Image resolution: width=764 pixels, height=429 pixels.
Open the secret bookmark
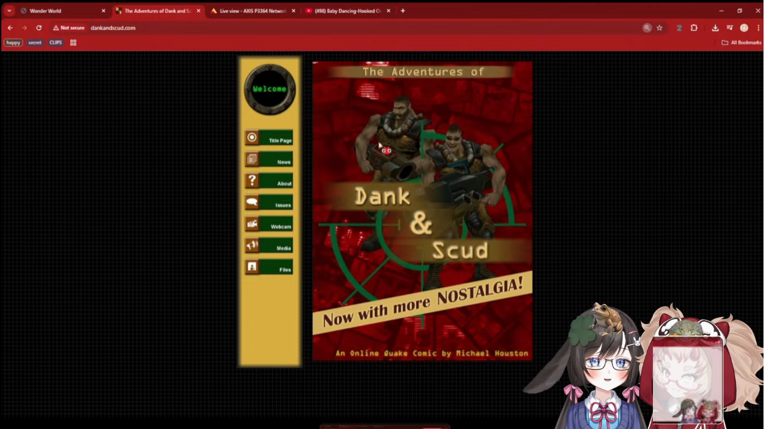pyautogui.click(x=35, y=42)
